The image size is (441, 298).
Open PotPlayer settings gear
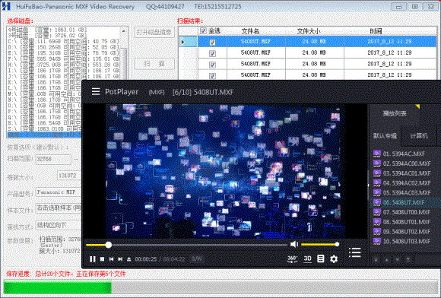[x=334, y=259]
